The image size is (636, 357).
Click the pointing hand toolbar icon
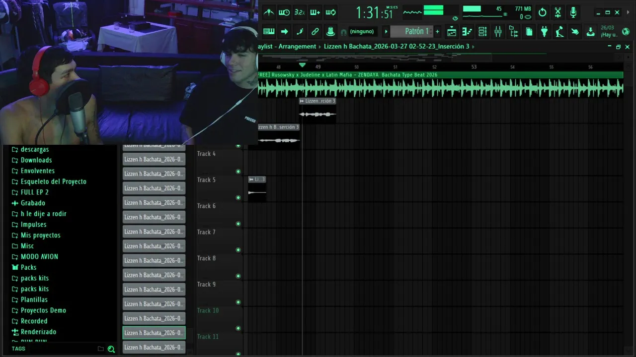[575, 32]
